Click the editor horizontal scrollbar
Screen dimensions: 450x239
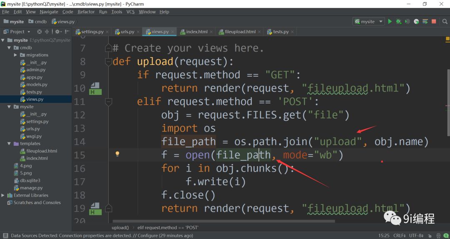[x=224, y=221]
